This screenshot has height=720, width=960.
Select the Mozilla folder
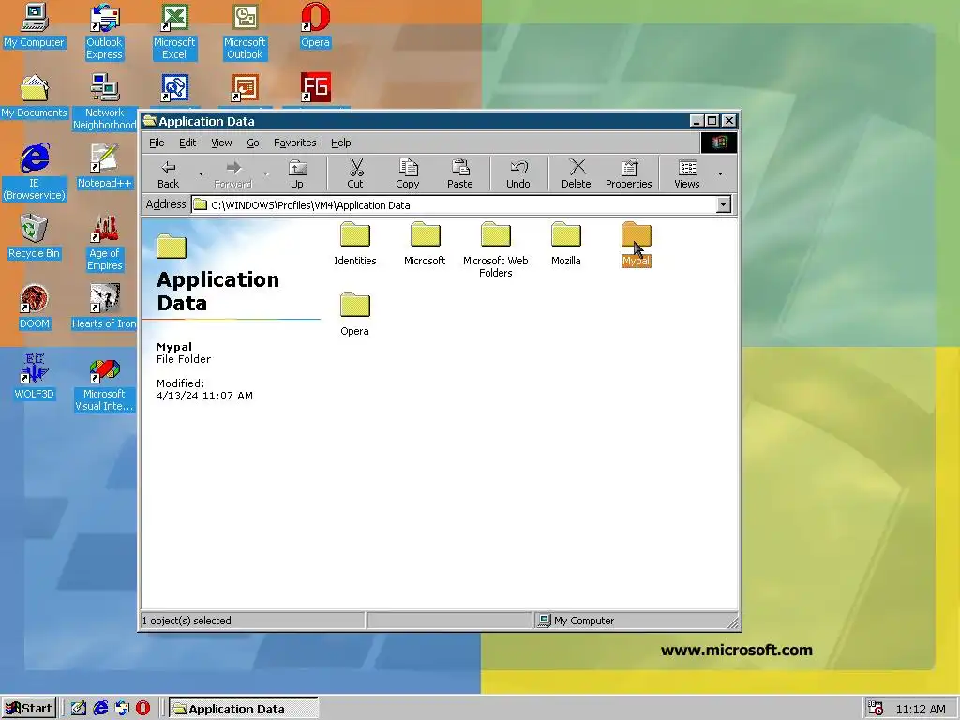click(x=565, y=244)
